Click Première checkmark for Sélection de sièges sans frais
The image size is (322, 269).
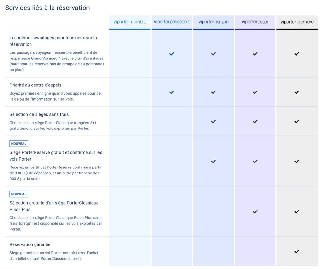[297, 121]
